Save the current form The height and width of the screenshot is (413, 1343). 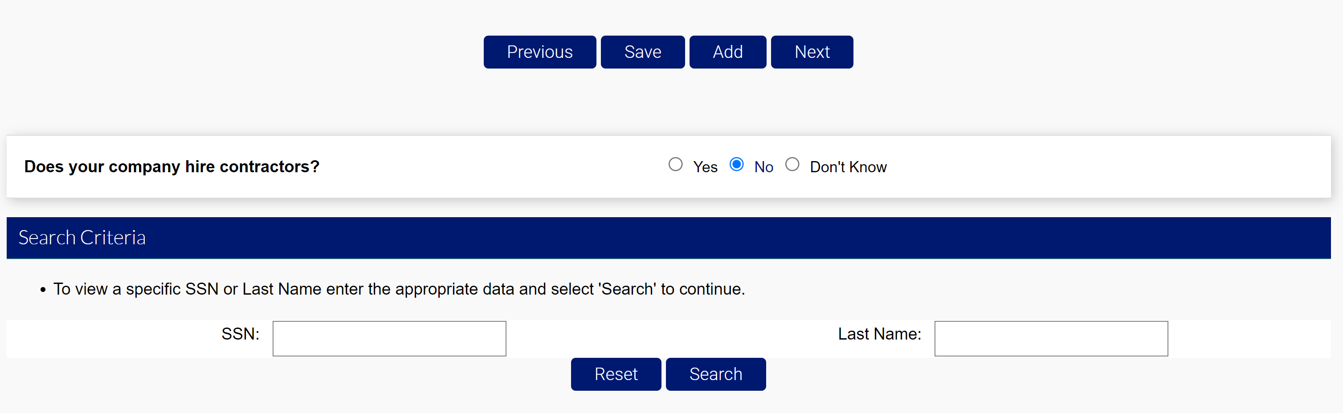pyautogui.click(x=642, y=52)
